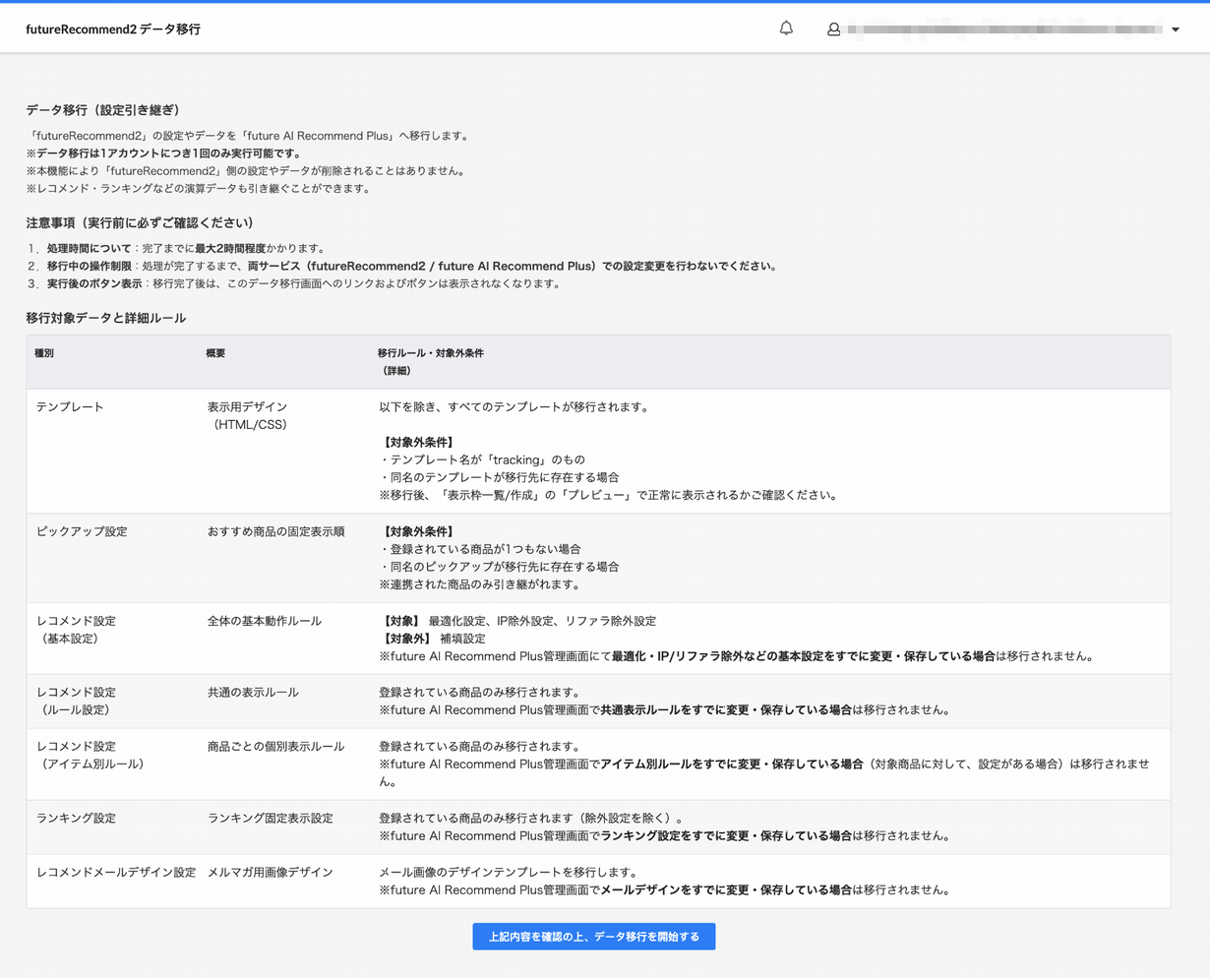This screenshot has height=978, width=1210.
Task: Click the 概要 column header
Action: tap(215, 352)
